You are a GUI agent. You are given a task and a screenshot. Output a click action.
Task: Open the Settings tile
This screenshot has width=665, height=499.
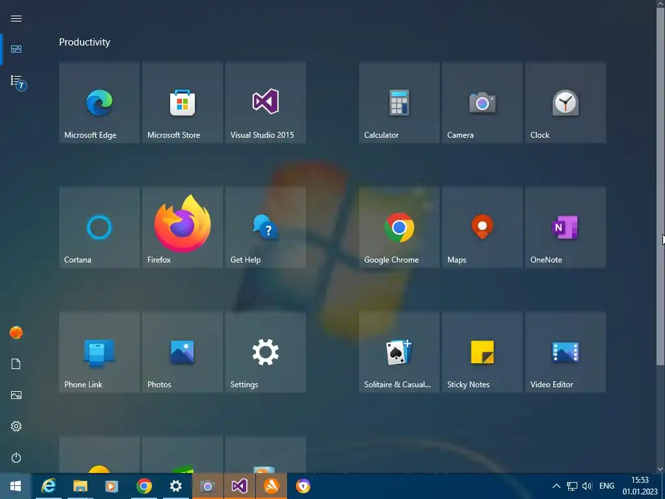pyautogui.click(x=266, y=352)
